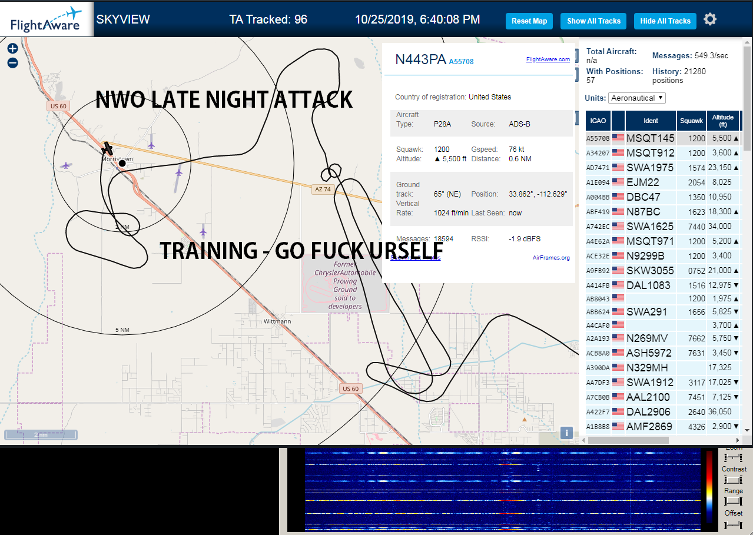Click the FlightAware logo
Screen dimensions: 753x535
(47, 19)
